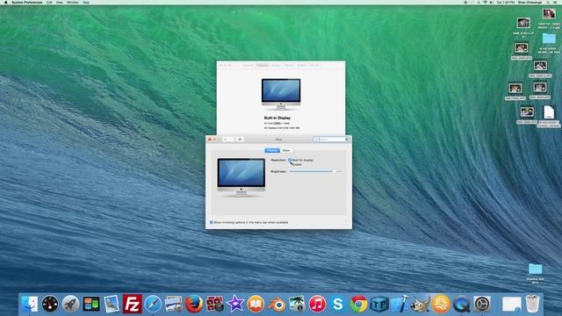
Task: Select the Display tab in Displays preferences
Action: 272,150
